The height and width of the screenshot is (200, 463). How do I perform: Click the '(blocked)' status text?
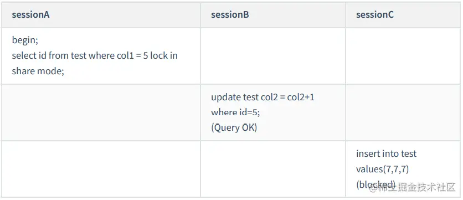pos(375,184)
